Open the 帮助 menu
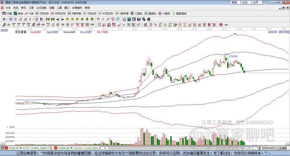 [x=87, y=8]
